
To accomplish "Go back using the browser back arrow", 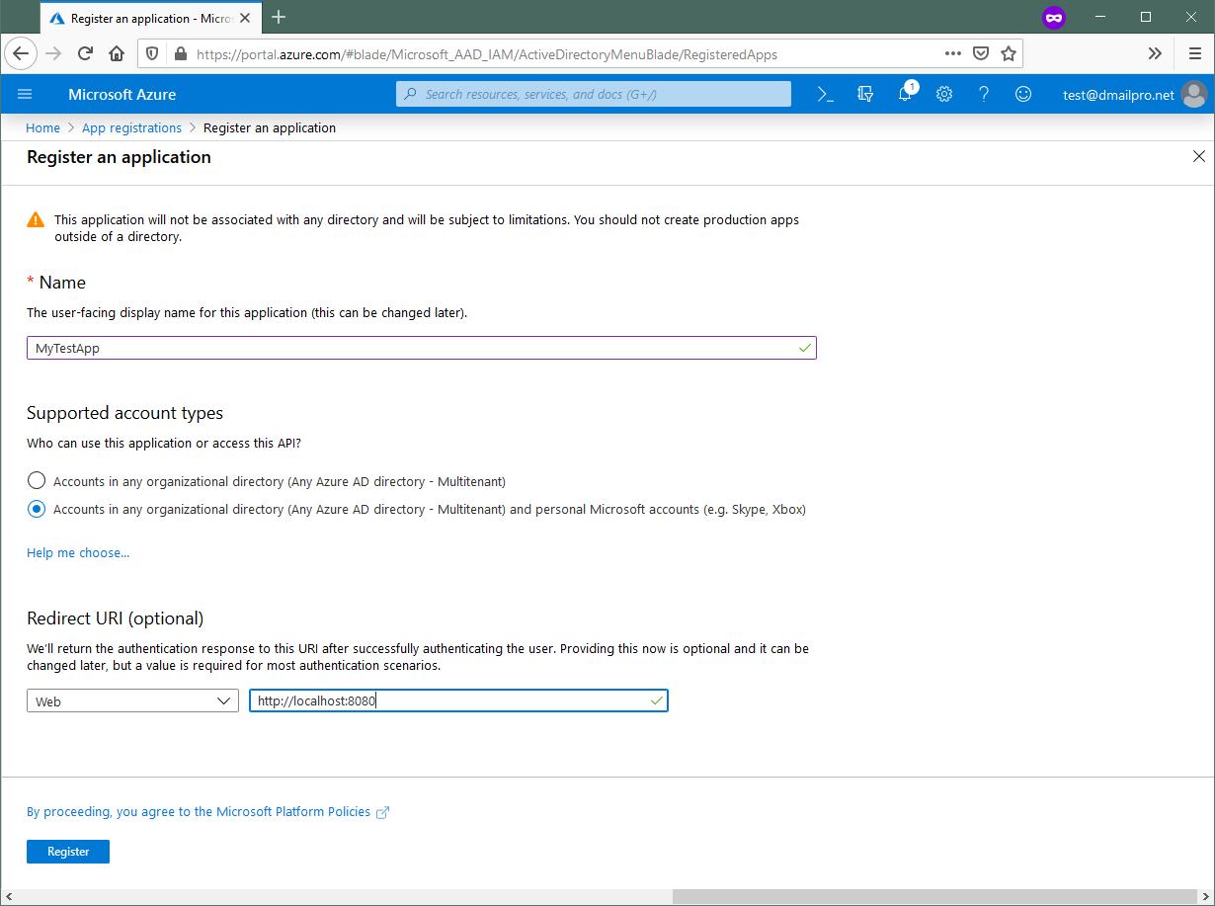I will (22, 53).
